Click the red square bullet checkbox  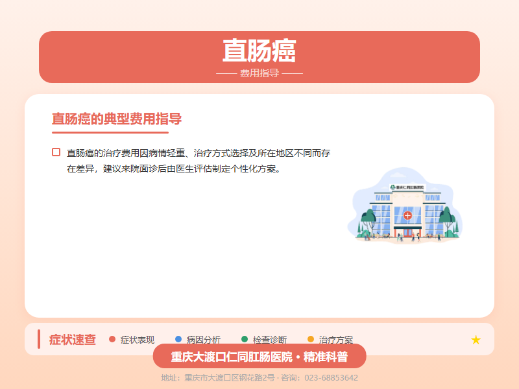[56, 152]
